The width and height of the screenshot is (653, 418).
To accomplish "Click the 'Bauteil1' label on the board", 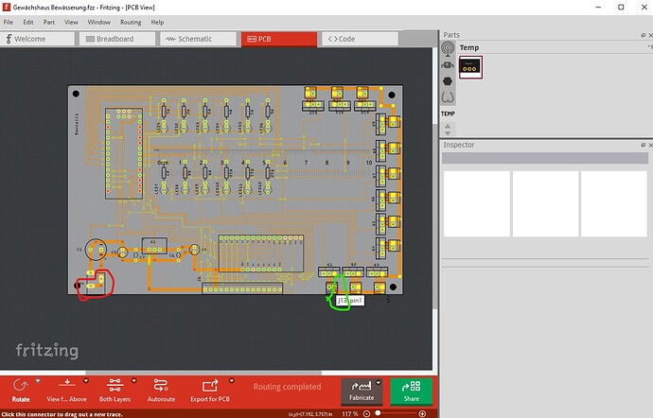I will click(77, 124).
